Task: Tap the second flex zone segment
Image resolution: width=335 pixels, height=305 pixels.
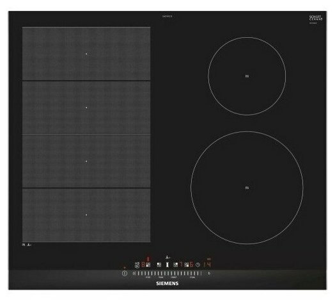Action: (x=86, y=108)
